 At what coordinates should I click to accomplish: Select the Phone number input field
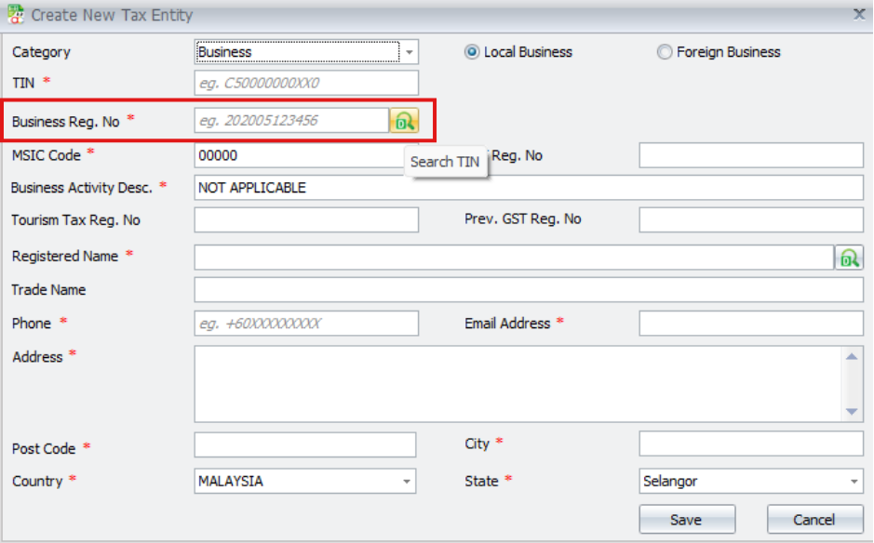click(306, 324)
